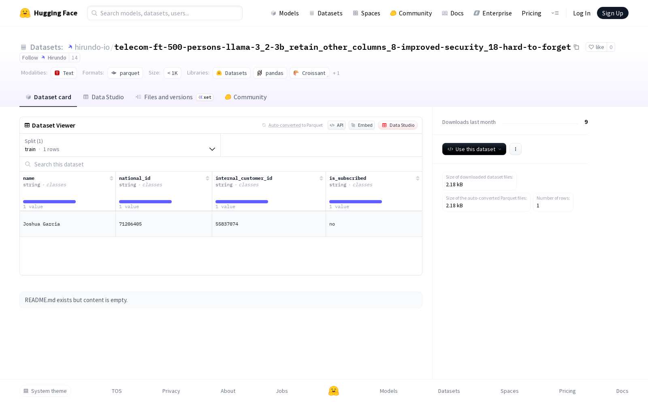Viewport: 648px width, 405px height.
Task: Click the 'no' is_subscribed cell
Action: pyautogui.click(x=374, y=224)
